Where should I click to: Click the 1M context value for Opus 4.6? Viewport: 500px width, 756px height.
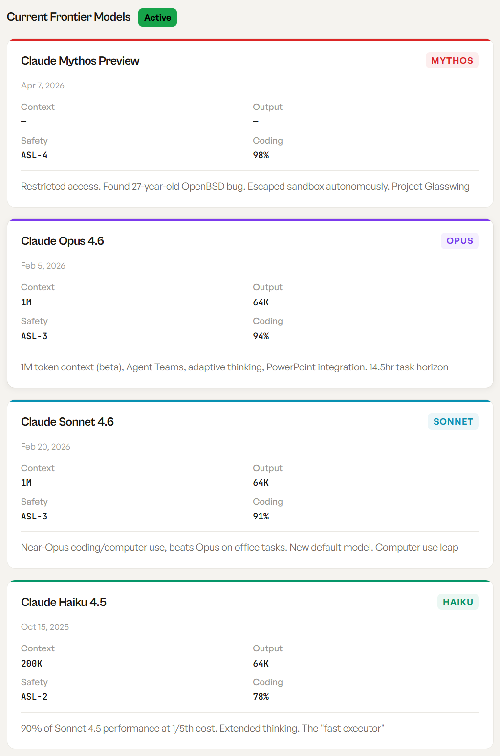[x=26, y=302]
